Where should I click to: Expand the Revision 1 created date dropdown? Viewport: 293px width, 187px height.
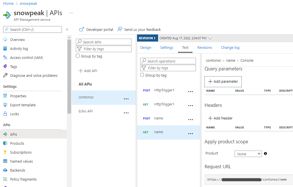[210, 38]
